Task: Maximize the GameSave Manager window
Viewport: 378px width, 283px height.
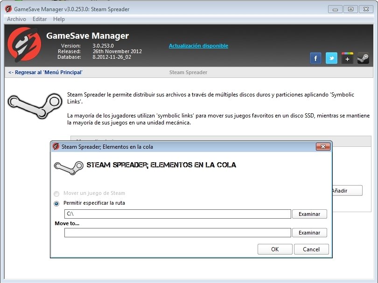Action: click(350, 9)
